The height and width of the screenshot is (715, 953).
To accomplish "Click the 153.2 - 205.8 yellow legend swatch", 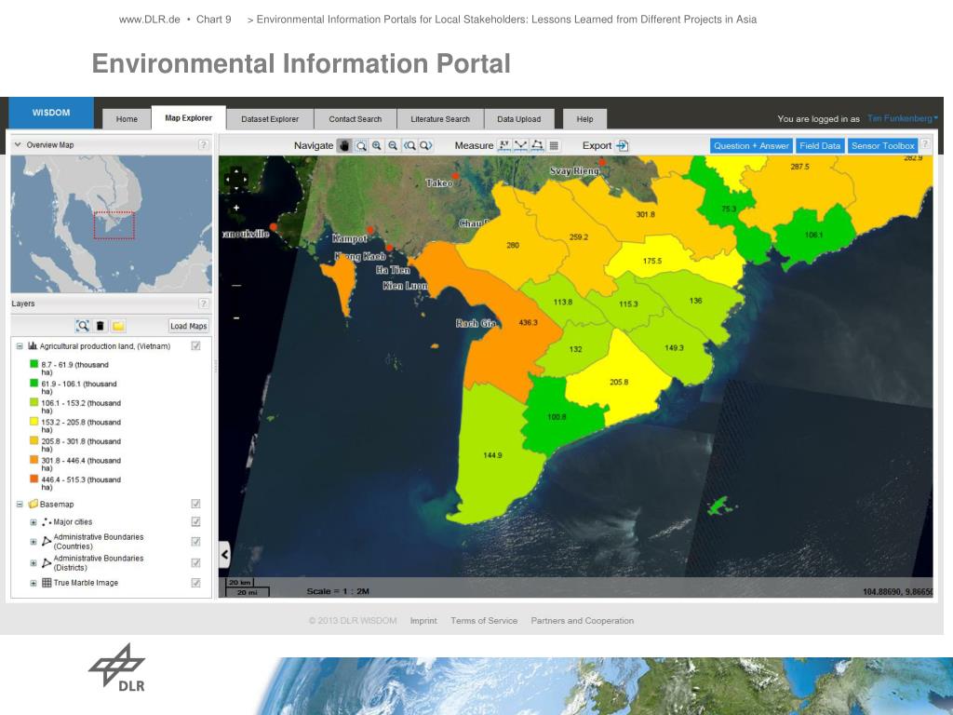I will 34,422.
